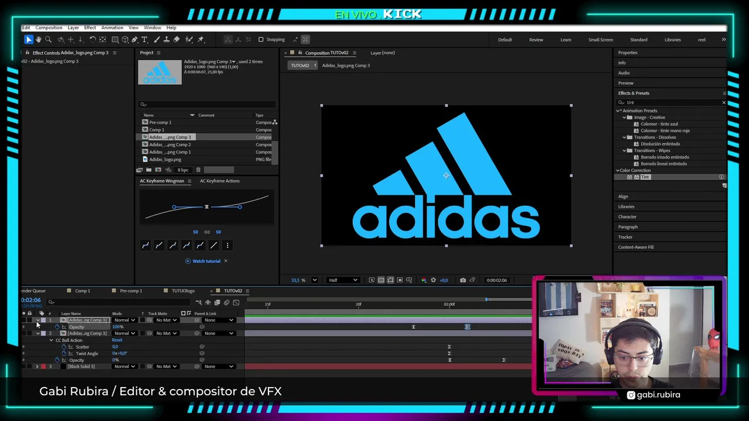Open the Effect menu
The height and width of the screenshot is (421, 749).
point(90,27)
